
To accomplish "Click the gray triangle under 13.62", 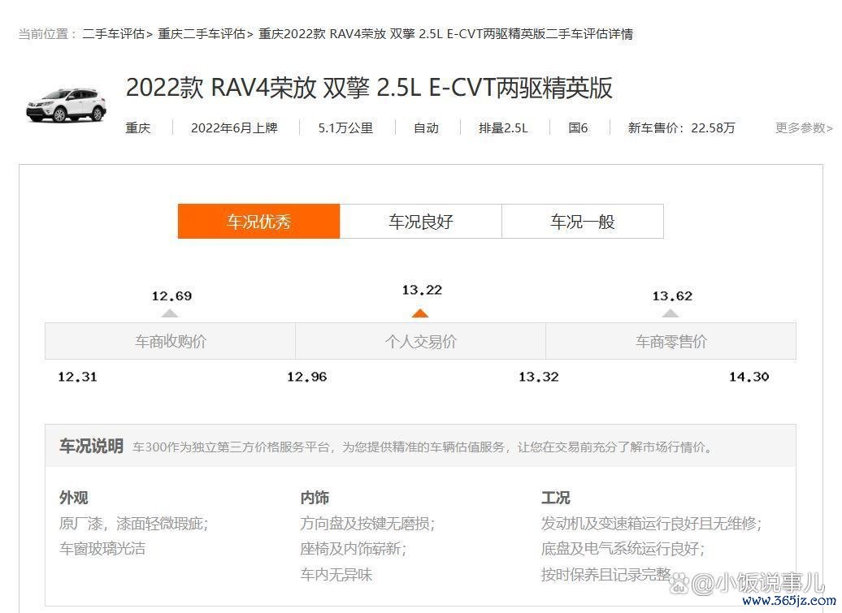I will (x=671, y=313).
